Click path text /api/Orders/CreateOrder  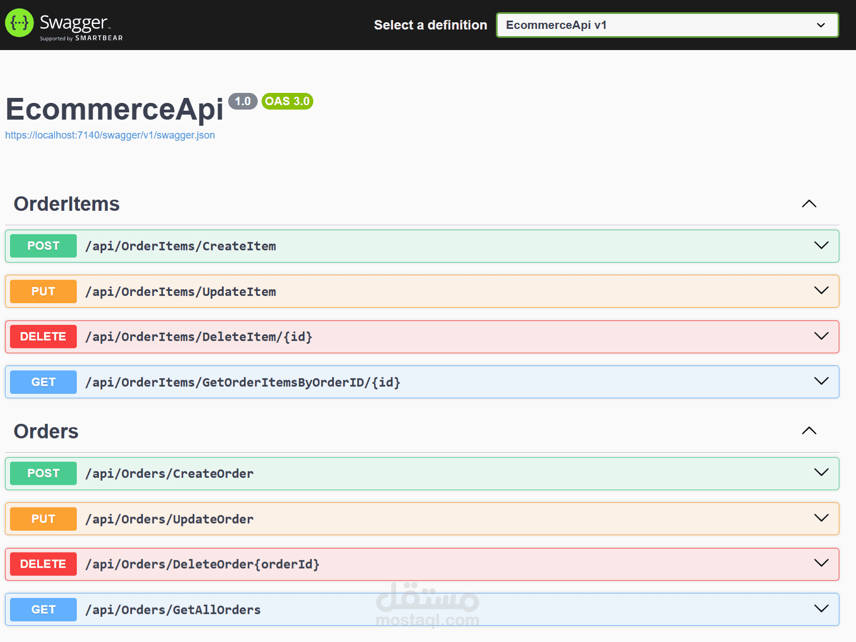(169, 473)
